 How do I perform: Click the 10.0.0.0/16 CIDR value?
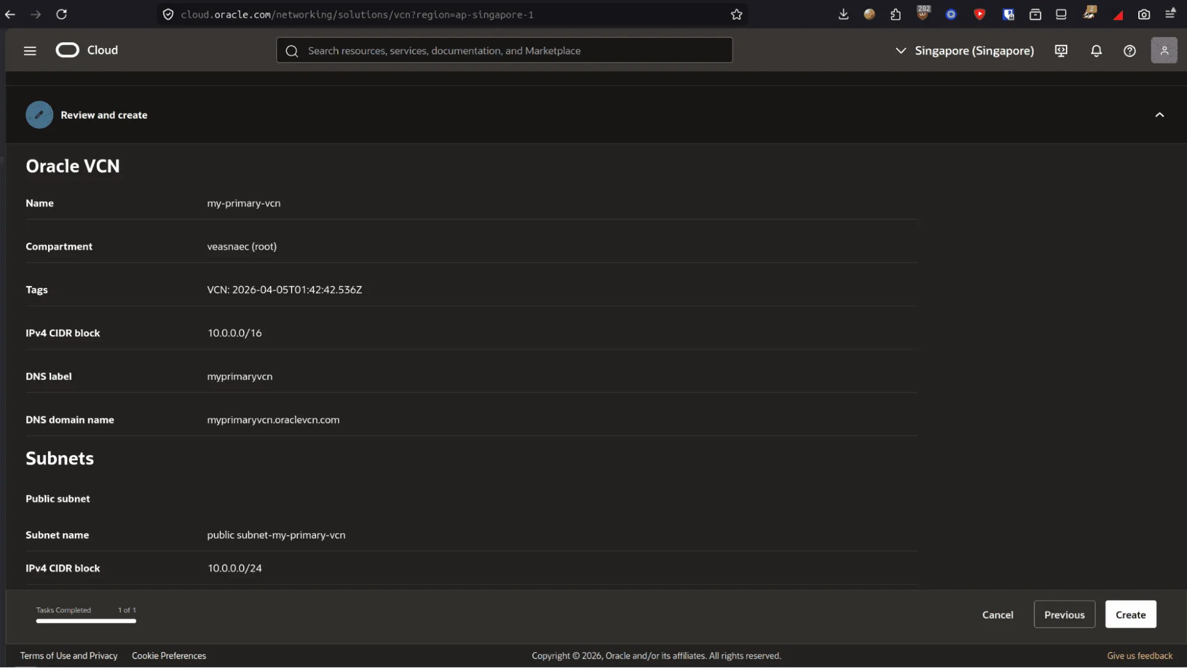pos(235,333)
